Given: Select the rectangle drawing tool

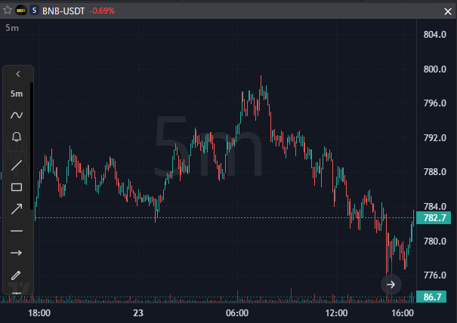Looking at the screenshot, I should tap(17, 187).
